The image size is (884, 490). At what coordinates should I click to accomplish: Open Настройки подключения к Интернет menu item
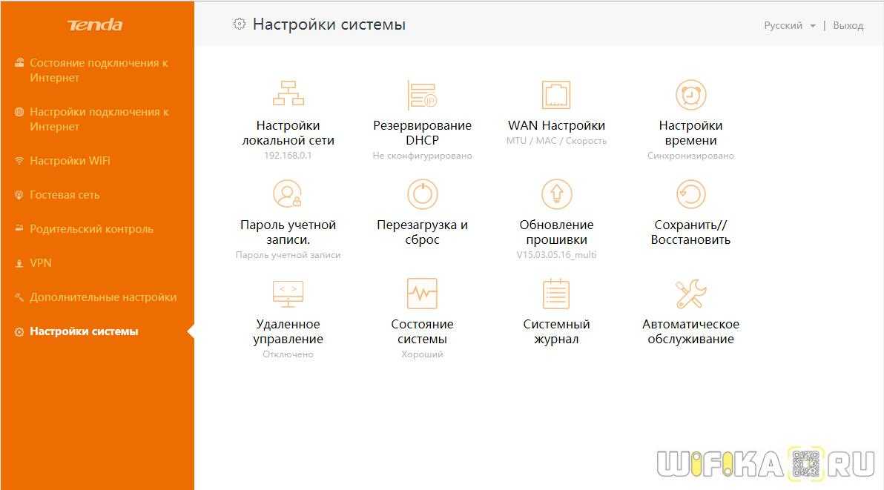coord(99,119)
